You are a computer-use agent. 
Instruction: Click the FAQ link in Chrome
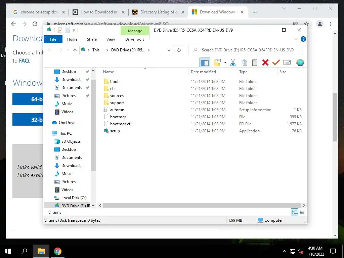coord(24,61)
